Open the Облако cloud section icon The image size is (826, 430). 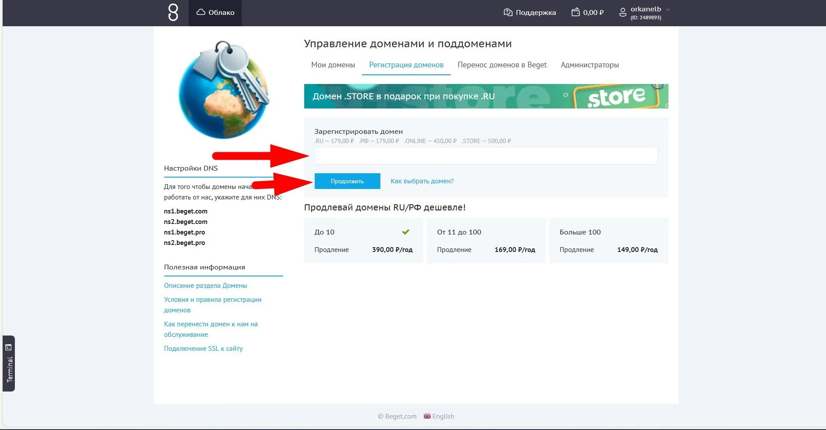pyautogui.click(x=200, y=12)
